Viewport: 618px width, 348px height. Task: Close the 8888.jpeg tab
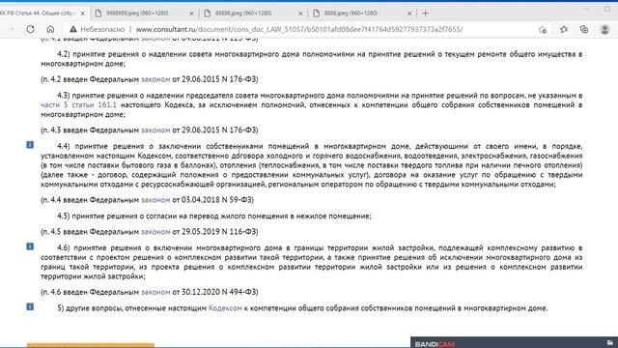(409, 14)
